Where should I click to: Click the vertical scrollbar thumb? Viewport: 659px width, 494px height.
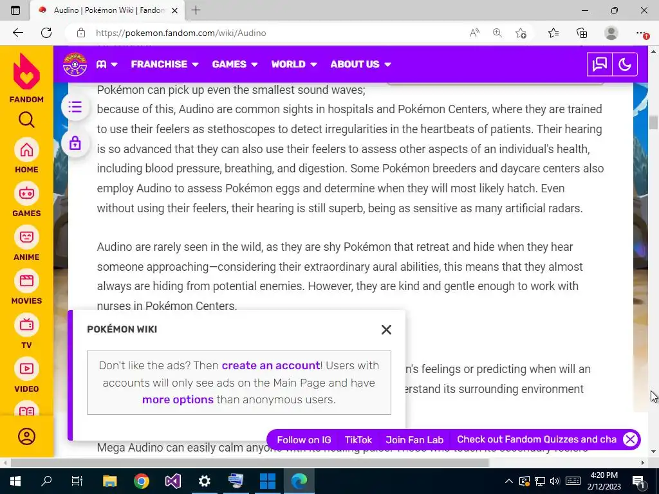point(653,122)
